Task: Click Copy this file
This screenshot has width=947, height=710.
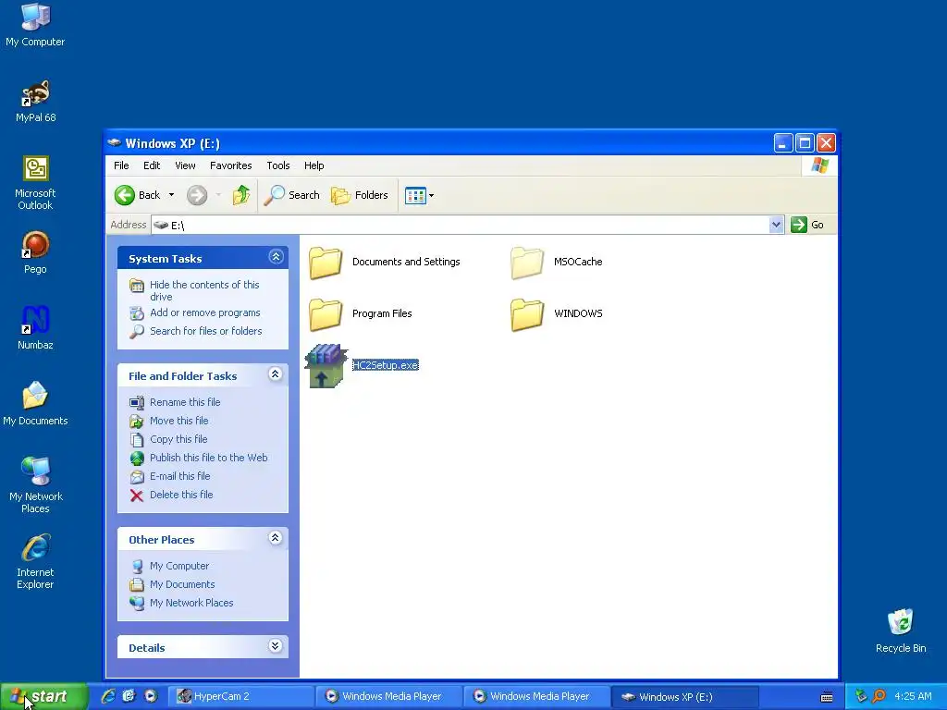Action: coord(178,439)
